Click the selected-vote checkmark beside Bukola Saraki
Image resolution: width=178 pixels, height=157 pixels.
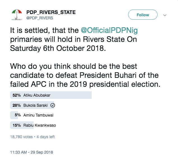tap(52, 106)
